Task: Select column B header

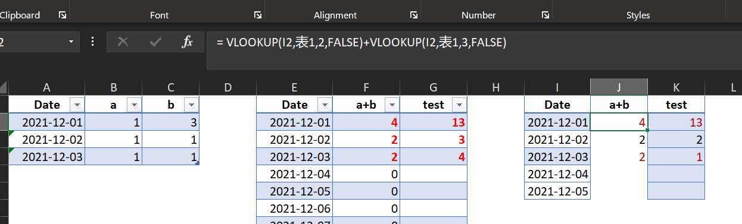Action: point(114,87)
